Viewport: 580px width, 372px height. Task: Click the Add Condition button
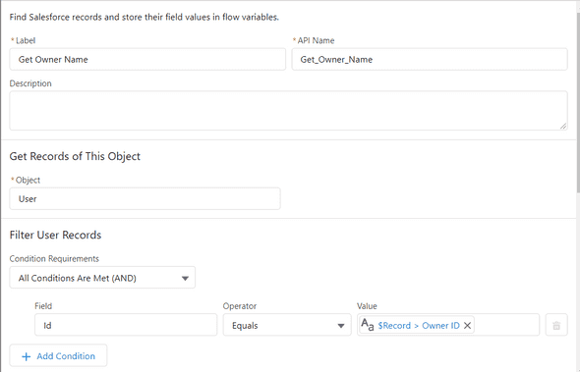pos(58,355)
